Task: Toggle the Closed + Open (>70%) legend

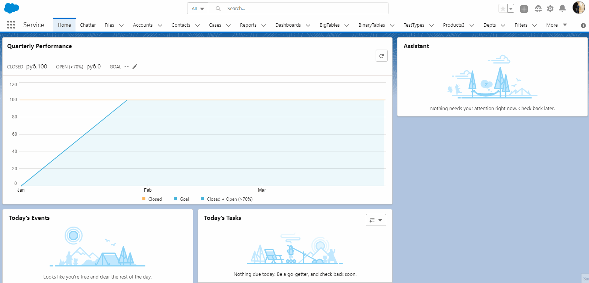Action: coord(227,199)
